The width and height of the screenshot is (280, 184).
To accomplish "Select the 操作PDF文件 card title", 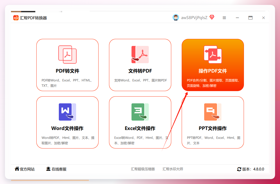I will [x=213, y=71].
